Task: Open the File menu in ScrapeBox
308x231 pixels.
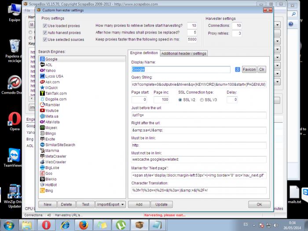Action: [x=27, y=11]
